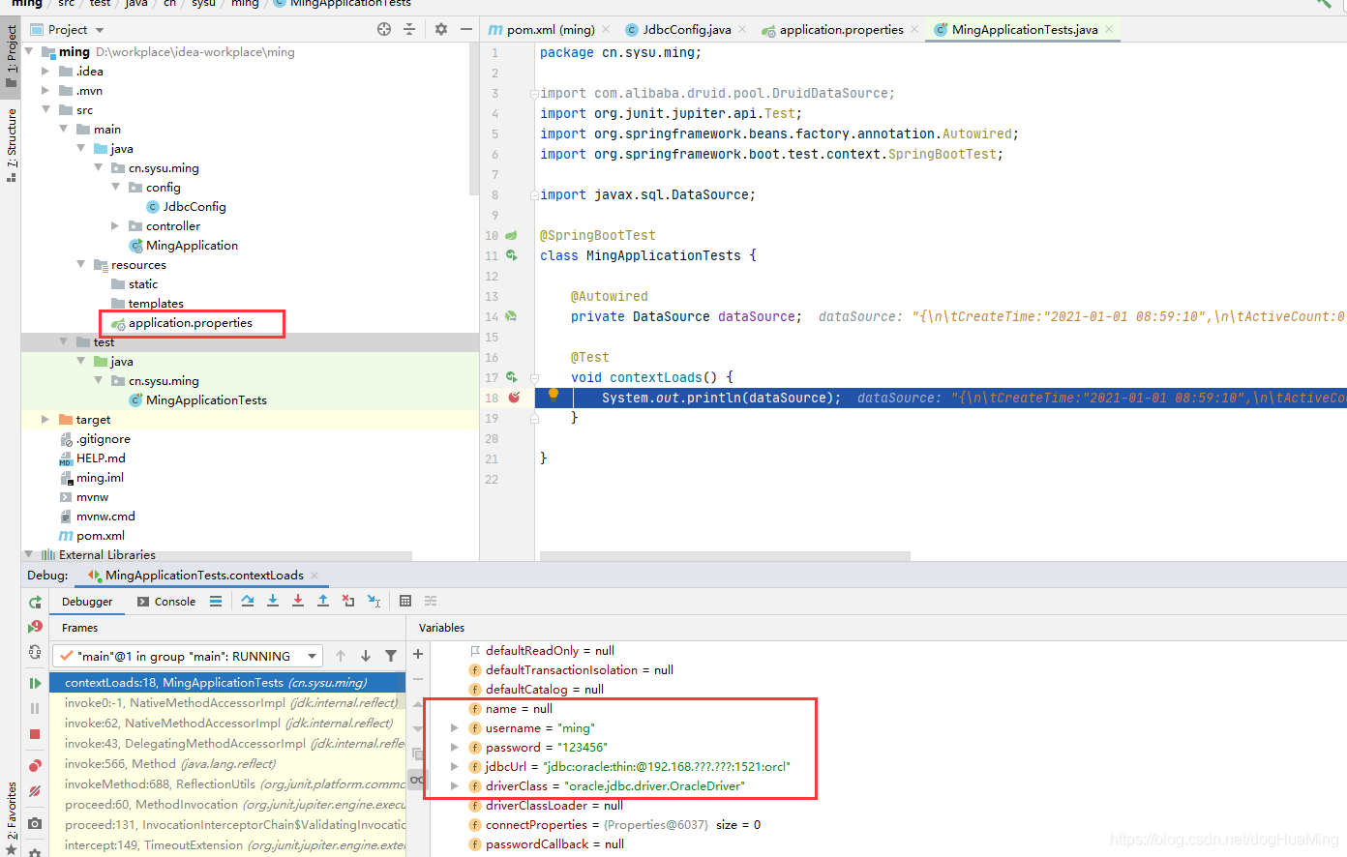Expand the jdbcUrl variable node
This screenshot has height=857, width=1347.
(x=455, y=766)
